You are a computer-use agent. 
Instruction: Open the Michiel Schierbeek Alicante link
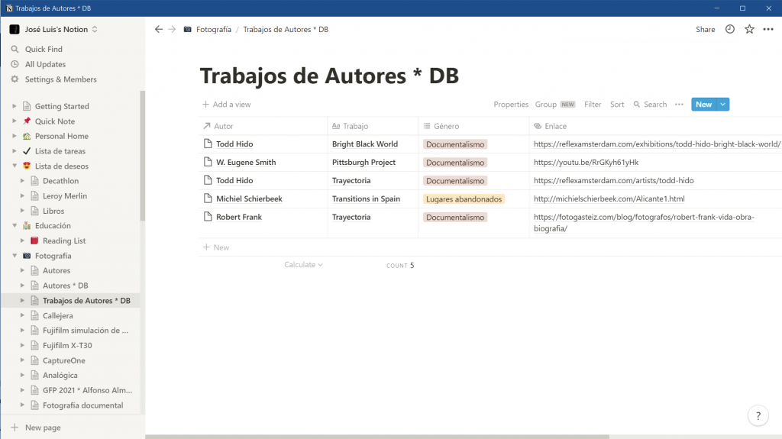click(x=609, y=199)
